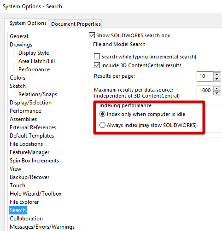Decrease Results per page spinner down arrow
Screen dimensions: 222x231
(x=216, y=79)
